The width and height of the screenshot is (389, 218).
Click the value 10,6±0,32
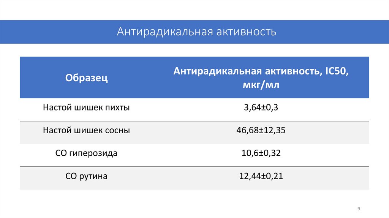coord(261,153)
